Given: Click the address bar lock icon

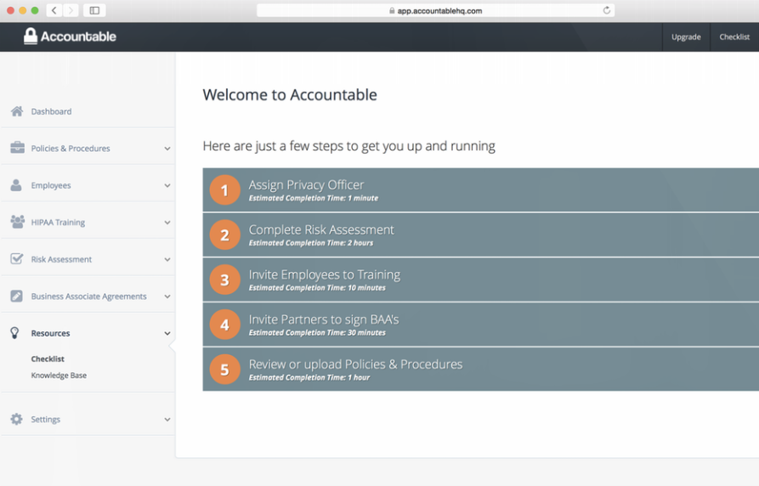Looking at the screenshot, I should (392, 11).
